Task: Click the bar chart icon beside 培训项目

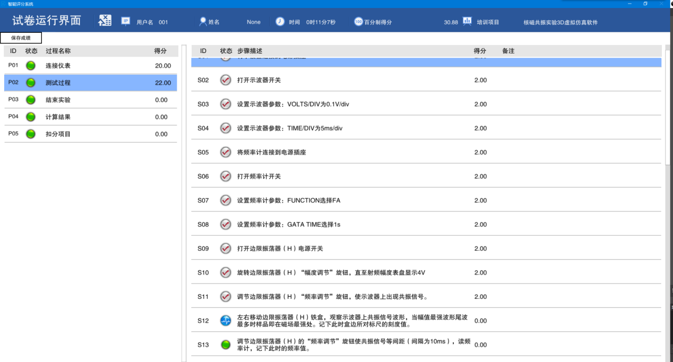Action: (x=467, y=21)
